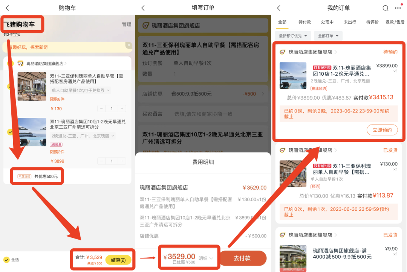This screenshot has height=272, width=407.
Task: Open 2晚通兑-三亚 option dropdown
Action: [x=83, y=136]
